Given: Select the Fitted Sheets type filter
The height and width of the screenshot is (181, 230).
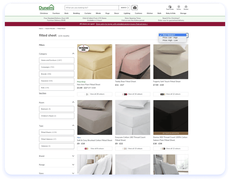Looking at the screenshot, I should (57, 132).
